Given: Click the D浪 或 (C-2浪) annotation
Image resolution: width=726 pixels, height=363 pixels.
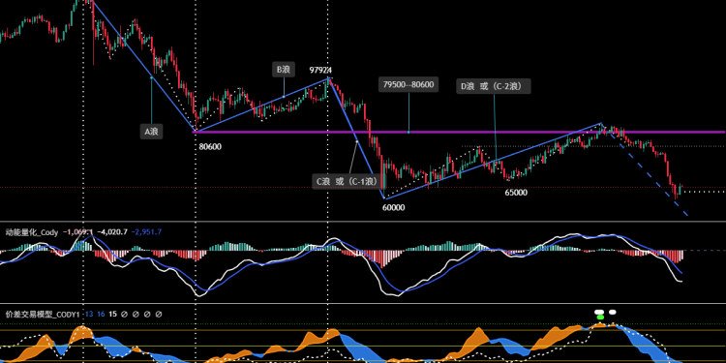Looking at the screenshot, I should coord(493,86).
